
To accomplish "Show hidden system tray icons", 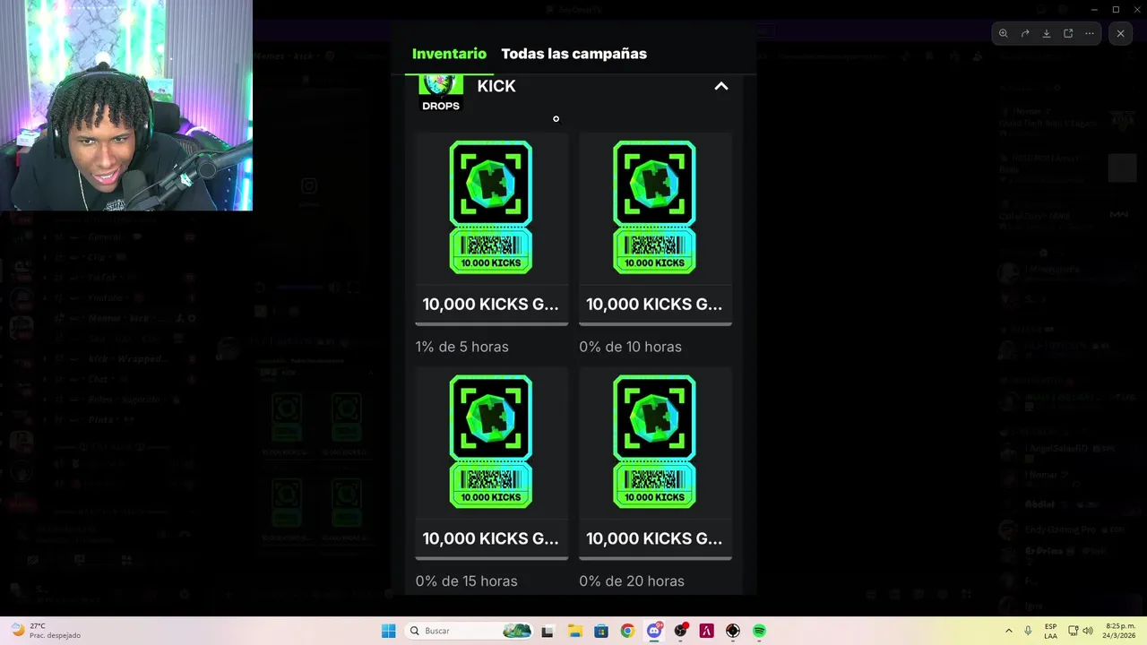I will [x=1009, y=631].
